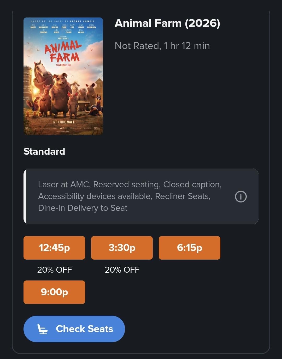The width and height of the screenshot is (282, 359).
Task: Click the seat icon in Check Seats
Action: [42, 329]
